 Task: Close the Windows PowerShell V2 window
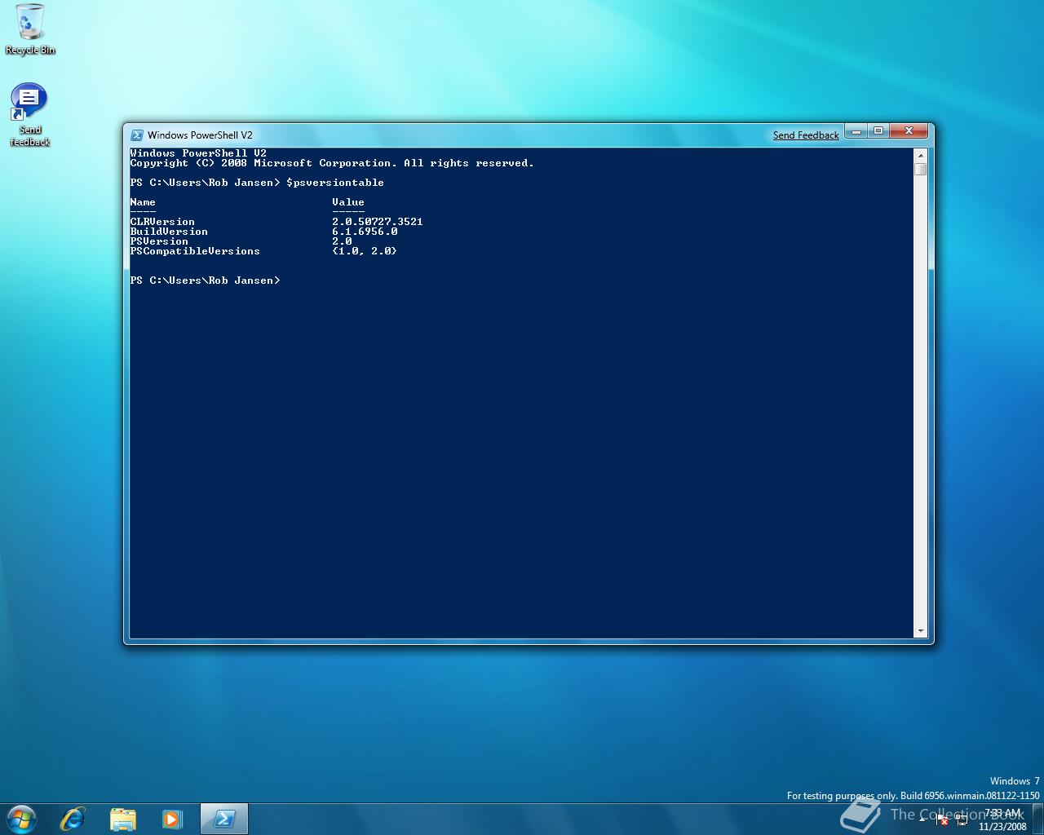tap(909, 131)
